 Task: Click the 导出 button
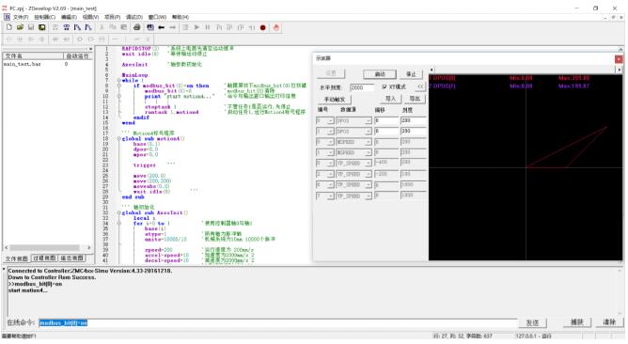(x=415, y=99)
